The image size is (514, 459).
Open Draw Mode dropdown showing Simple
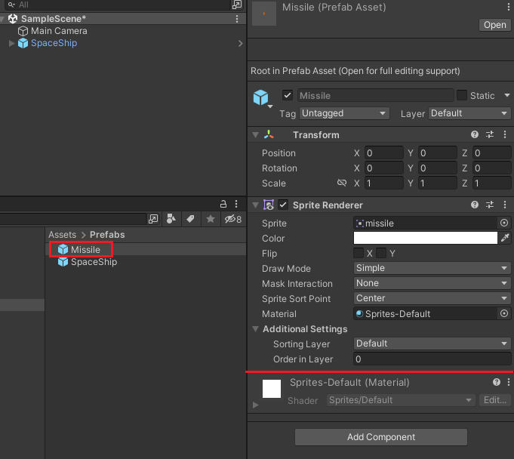432,268
